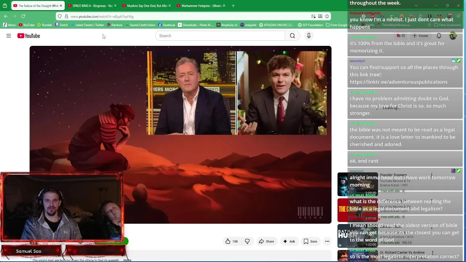466x262 pixels.
Task: Open the Sound Credit Union bookmark
Action: 140,25
